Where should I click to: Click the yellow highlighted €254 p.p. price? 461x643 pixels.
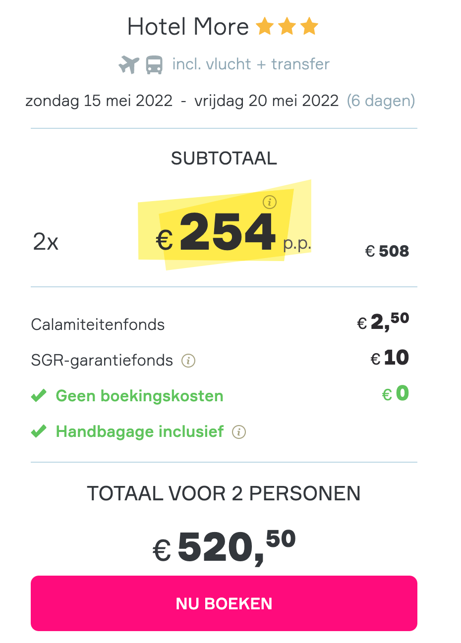click(233, 233)
